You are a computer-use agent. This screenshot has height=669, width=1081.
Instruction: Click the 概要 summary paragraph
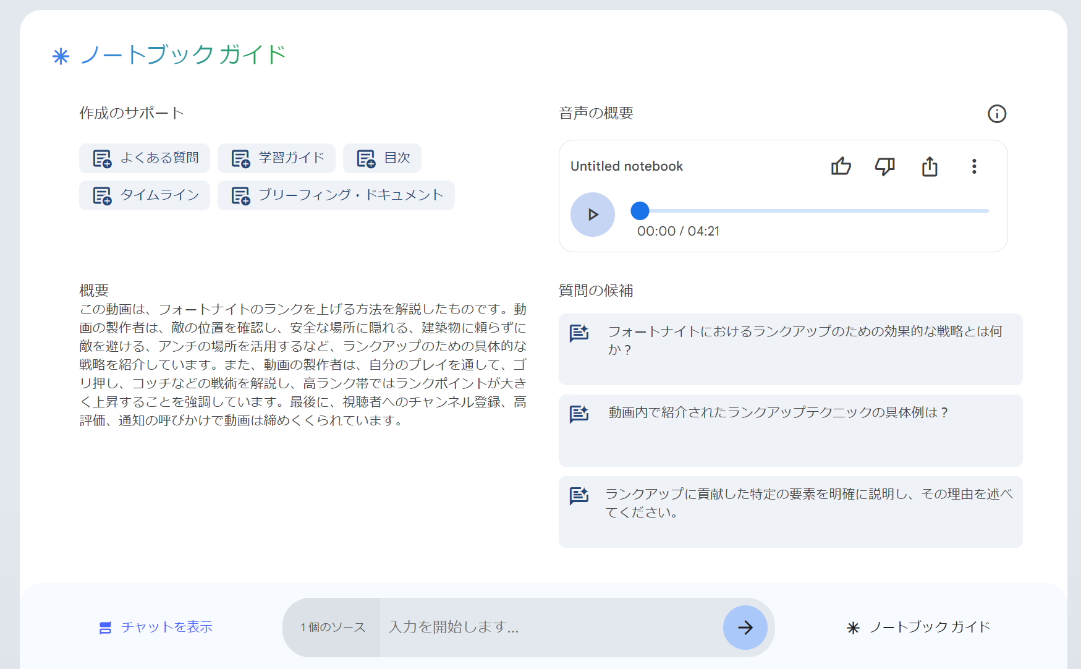point(303,365)
